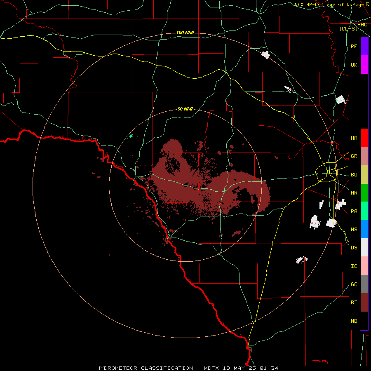Click the 'NEXLAB-College of DuPage' text
This screenshot has height=371, width=371.
point(329,5)
